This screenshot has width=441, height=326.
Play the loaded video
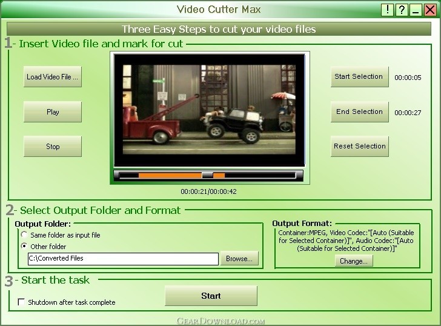(53, 112)
